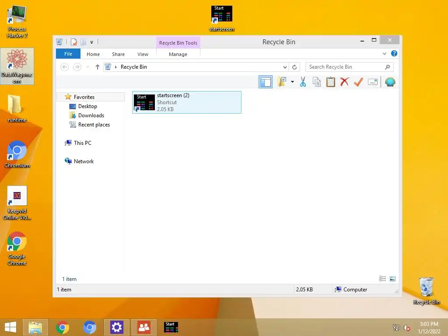The height and width of the screenshot is (336, 448).
Task: Click Computer in the status bar
Action: (x=355, y=290)
